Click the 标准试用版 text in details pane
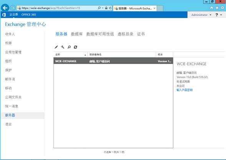 point(183,82)
